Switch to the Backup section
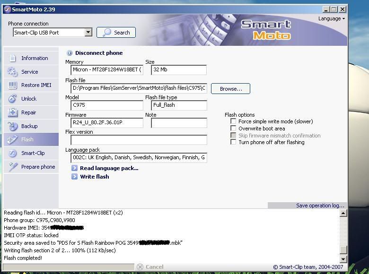The image size is (369, 274). (31, 126)
